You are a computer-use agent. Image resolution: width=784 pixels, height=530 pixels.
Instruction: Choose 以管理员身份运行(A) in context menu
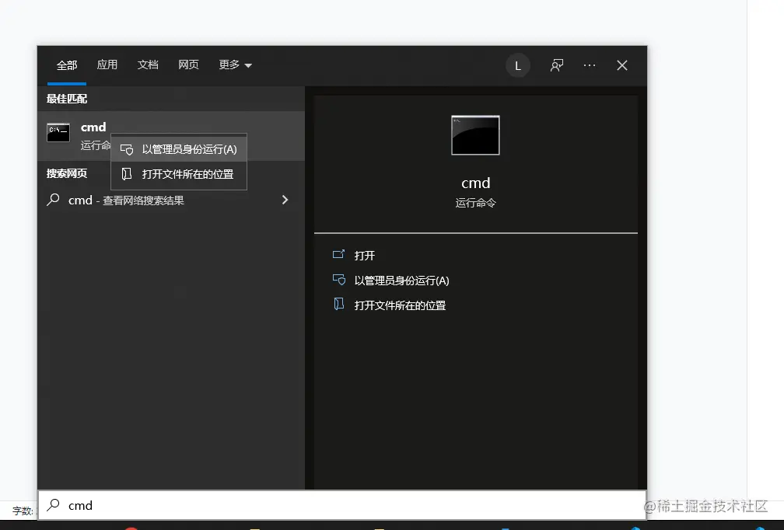point(179,149)
